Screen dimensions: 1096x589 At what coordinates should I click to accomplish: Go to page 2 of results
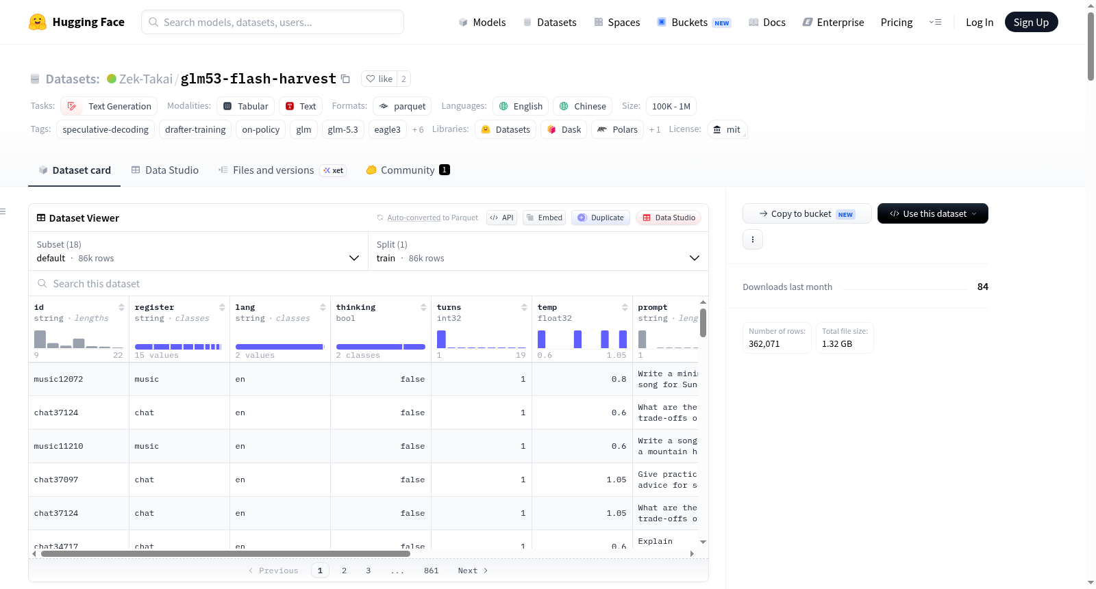tap(344, 571)
